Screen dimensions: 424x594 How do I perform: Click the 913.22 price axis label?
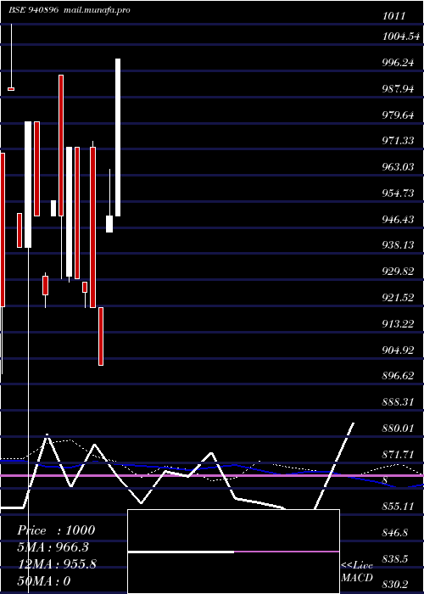[398, 324]
